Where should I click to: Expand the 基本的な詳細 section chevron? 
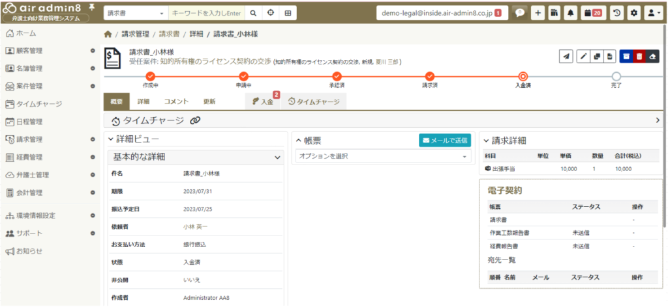point(278,157)
